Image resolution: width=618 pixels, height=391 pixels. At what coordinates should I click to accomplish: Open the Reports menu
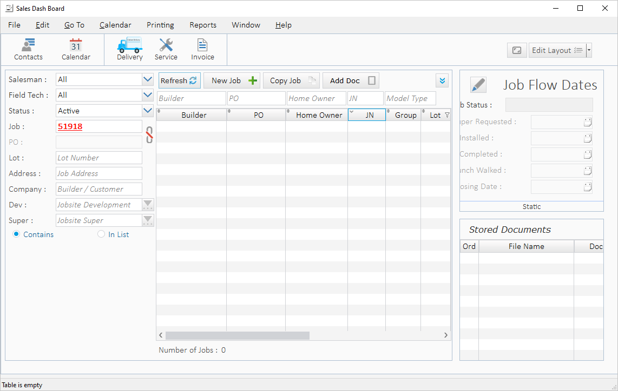203,25
